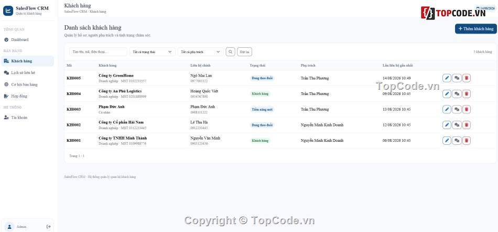Viewport: 498px width, 232px height.
Task: Click the Thêm khách hàng button
Action: click(x=476, y=28)
